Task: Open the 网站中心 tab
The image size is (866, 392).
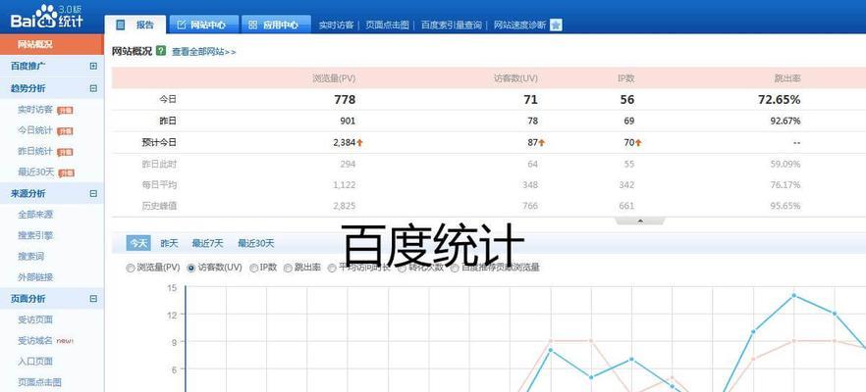Action: pos(204,24)
